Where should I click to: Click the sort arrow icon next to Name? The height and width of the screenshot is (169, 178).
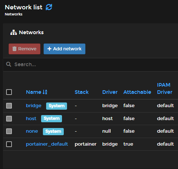point(45,92)
